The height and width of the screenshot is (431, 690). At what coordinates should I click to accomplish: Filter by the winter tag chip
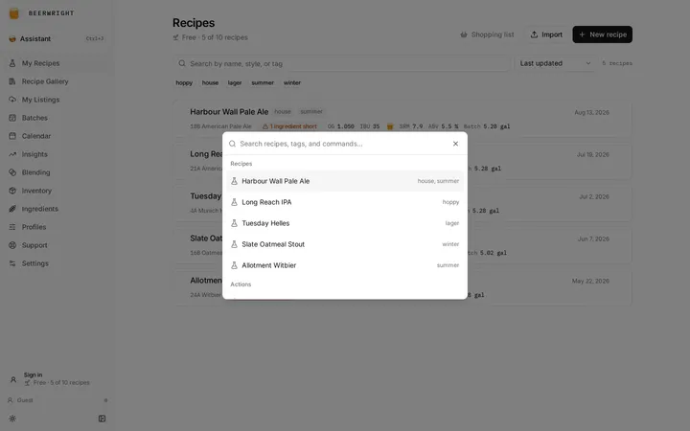291,82
